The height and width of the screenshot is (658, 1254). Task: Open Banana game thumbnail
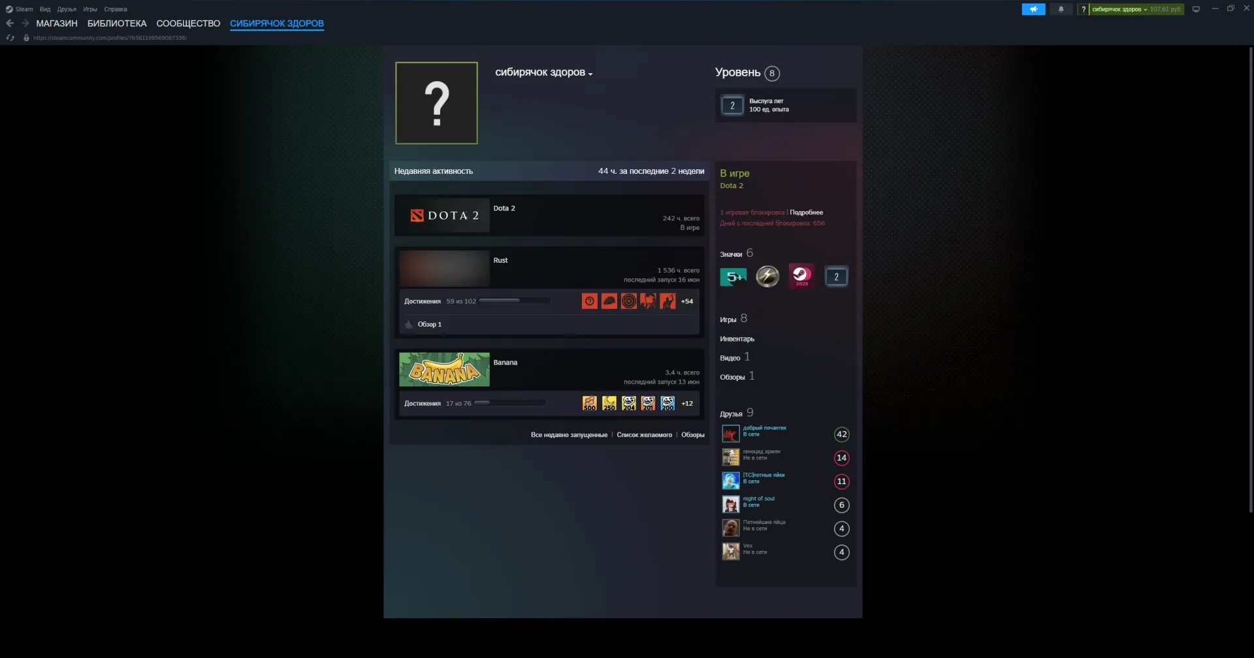(x=444, y=369)
